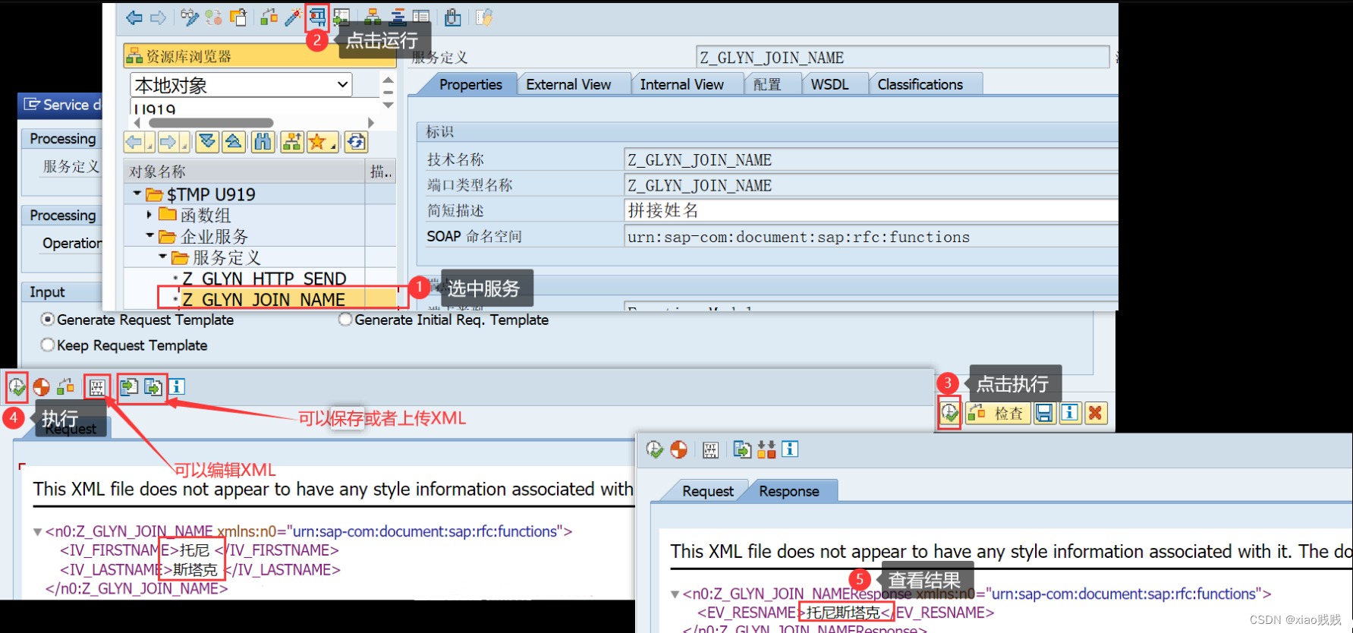Image resolution: width=1353 pixels, height=633 pixels.
Task: Open the Response tab in the response window
Action: [x=789, y=491]
